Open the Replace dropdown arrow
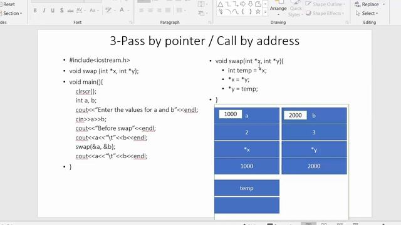Image resolution: width=401 pixels, height=225 pixels. (383, 4)
